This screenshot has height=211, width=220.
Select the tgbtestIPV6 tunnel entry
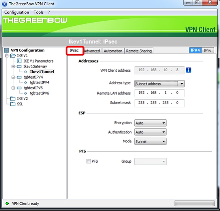[x=39, y=93]
